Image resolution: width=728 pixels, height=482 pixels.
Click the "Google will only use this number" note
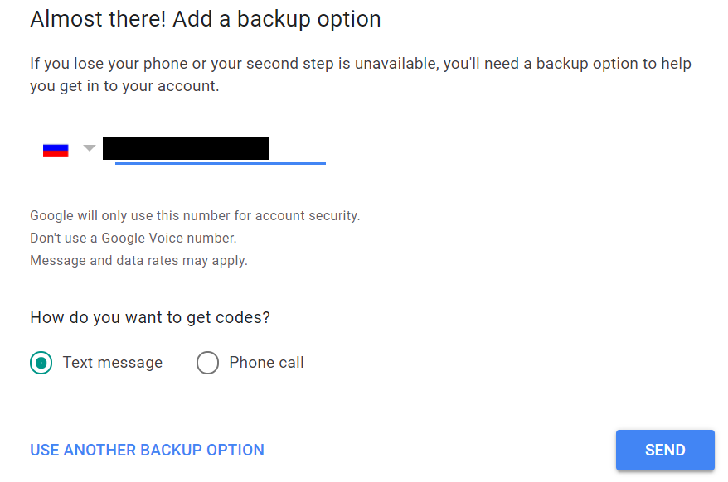(x=195, y=216)
